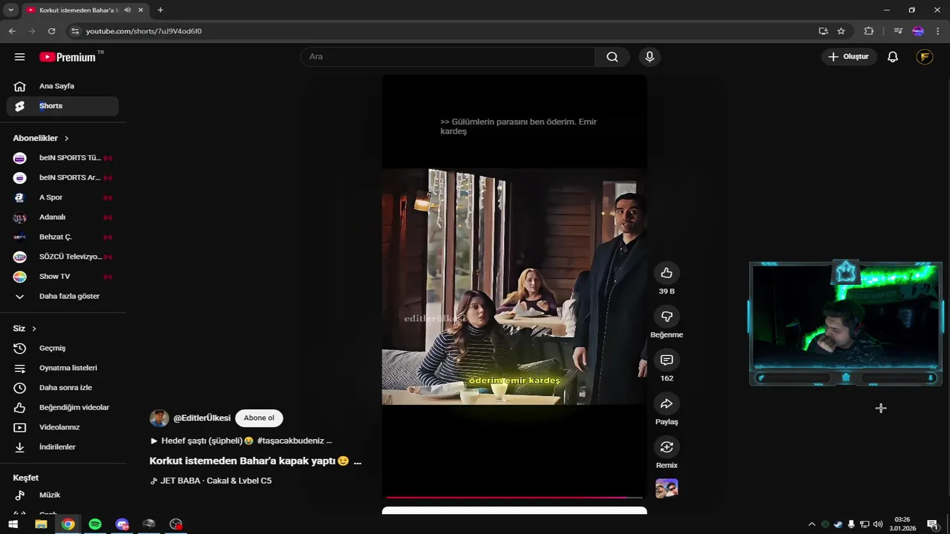Bookmark this page with the star
The width and height of the screenshot is (950, 534).
[841, 31]
